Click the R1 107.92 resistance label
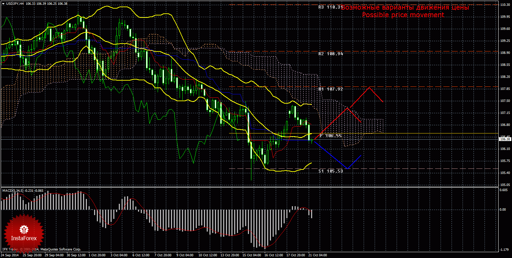The image size is (512, 258). (x=330, y=89)
